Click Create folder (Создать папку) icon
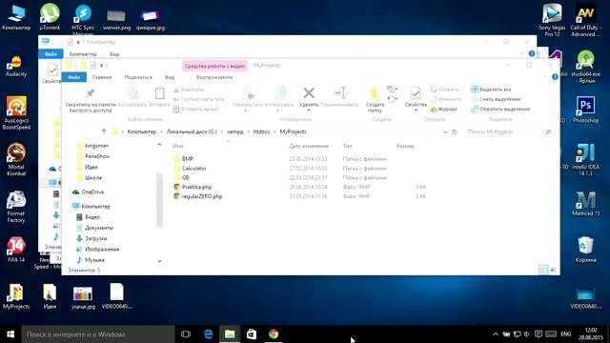This screenshot has width=610, height=343. coord(375,99)
